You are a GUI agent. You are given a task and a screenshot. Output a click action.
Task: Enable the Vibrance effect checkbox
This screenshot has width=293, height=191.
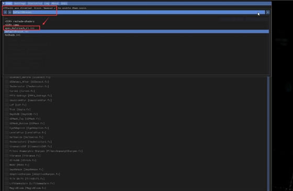(x=7, y=155)
